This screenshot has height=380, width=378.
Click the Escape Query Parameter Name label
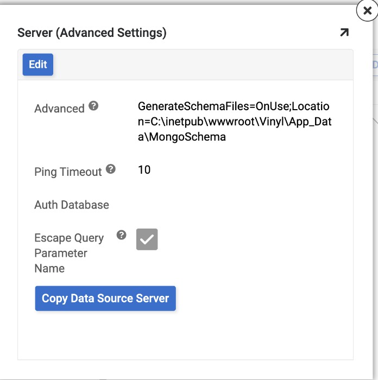[69, 253]
